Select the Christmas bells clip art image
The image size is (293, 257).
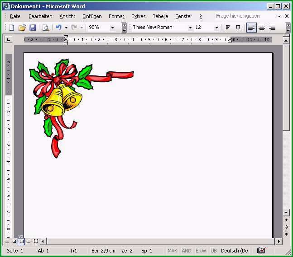click(82, 108)
